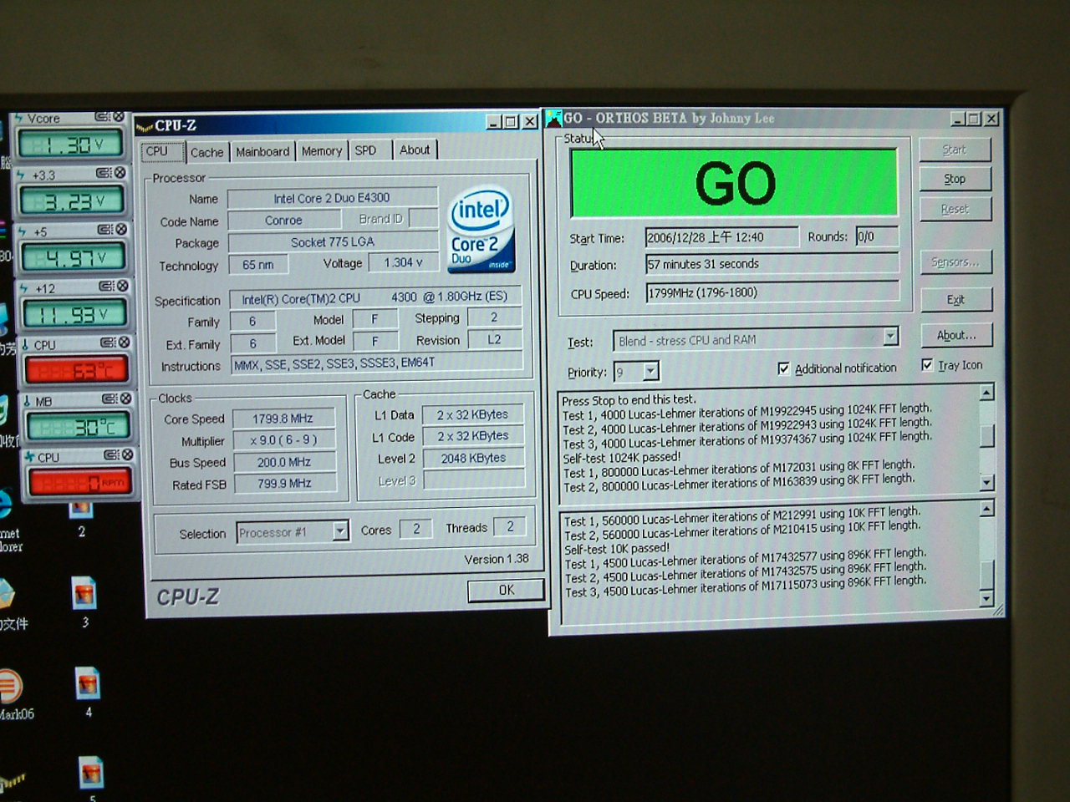This screenshot has width=1070, height=802.
Task: Click the Rounds field showing 0/0
Action: [x=877, y=236]
